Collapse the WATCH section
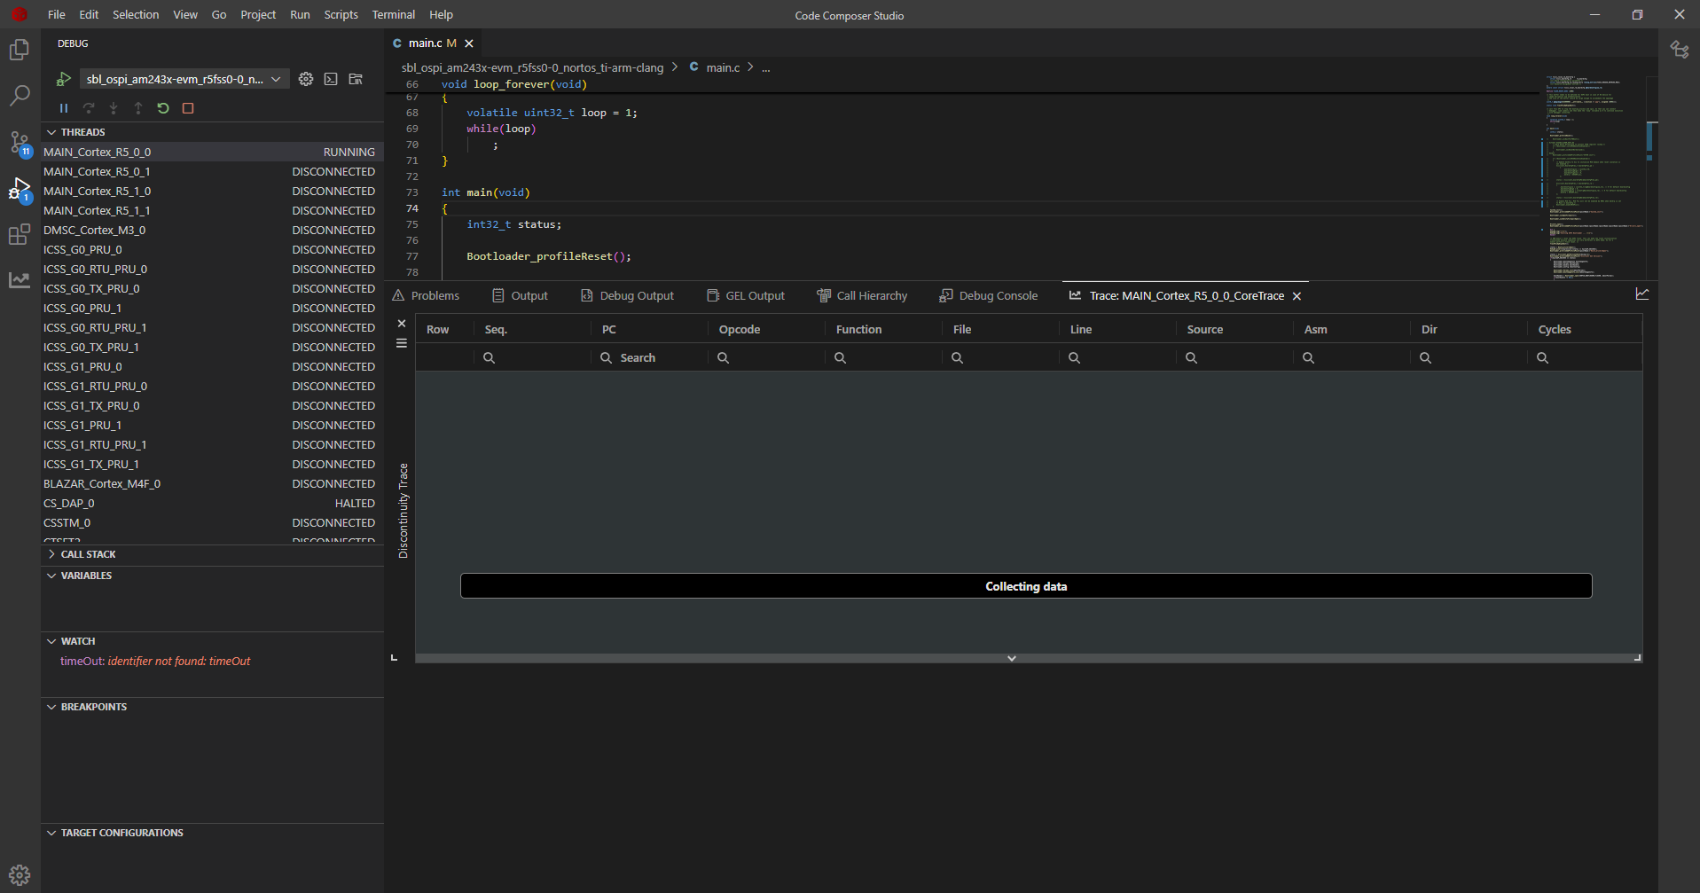This screenshot has width=1700, height=893. 51,641
